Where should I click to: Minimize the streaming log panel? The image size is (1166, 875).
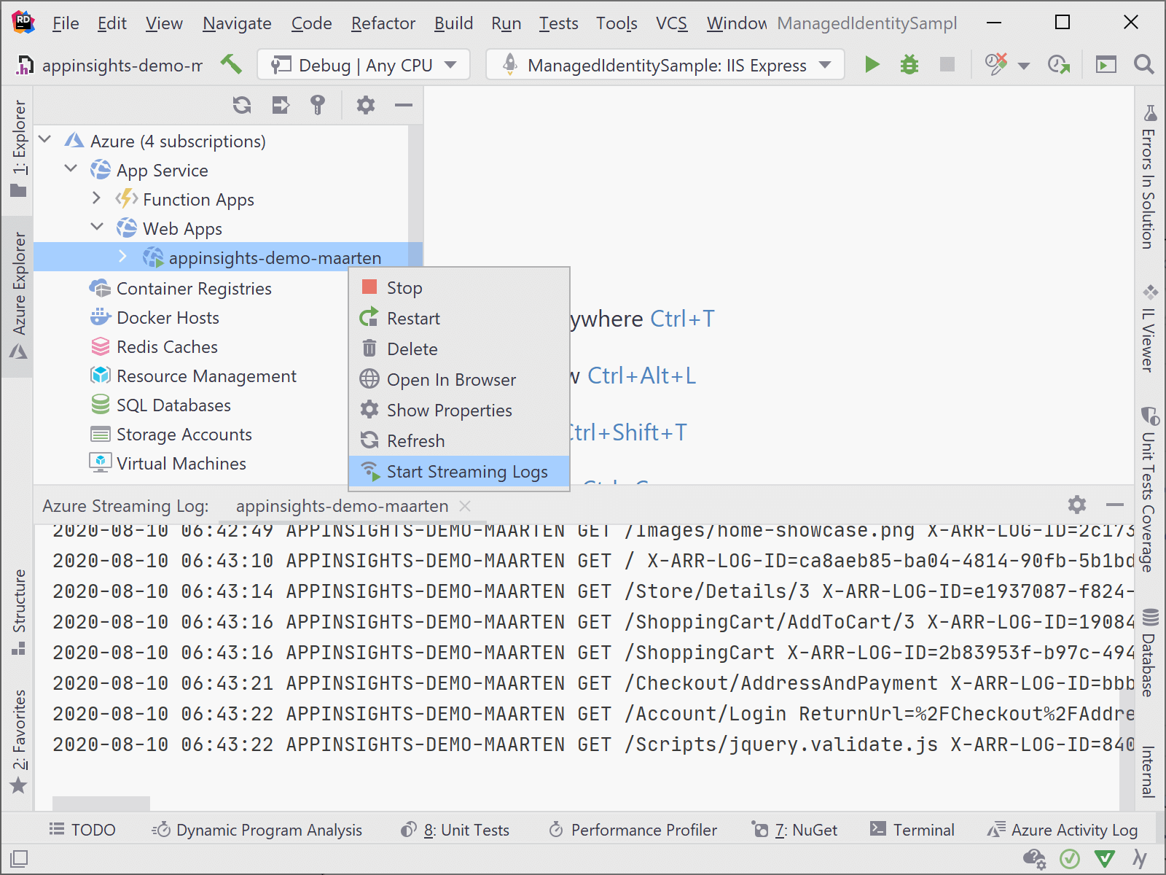tap(1115, 505)
